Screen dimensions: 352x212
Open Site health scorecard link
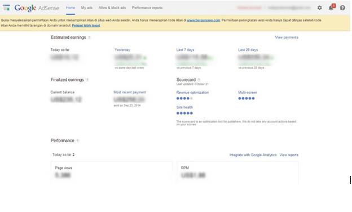click(x=184, y=107)
